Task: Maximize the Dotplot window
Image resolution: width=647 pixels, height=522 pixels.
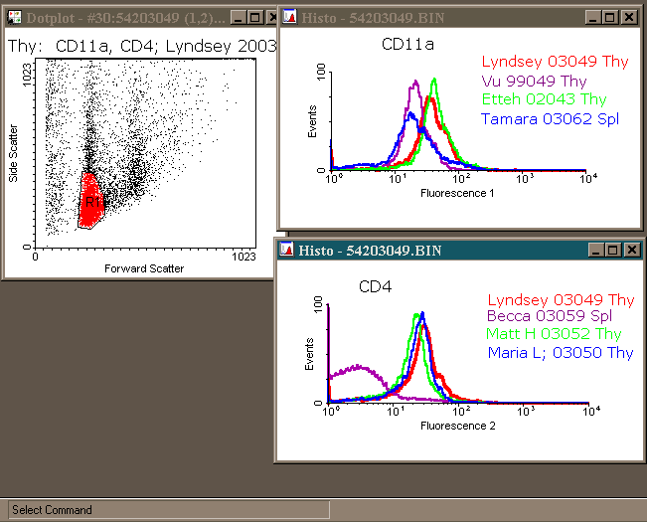Action: pos(254,18)
